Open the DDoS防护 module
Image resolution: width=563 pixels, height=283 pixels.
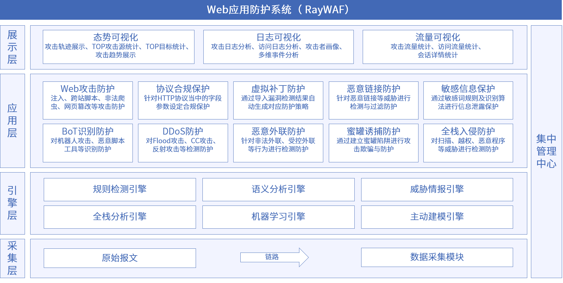click(x=183, y=143)
